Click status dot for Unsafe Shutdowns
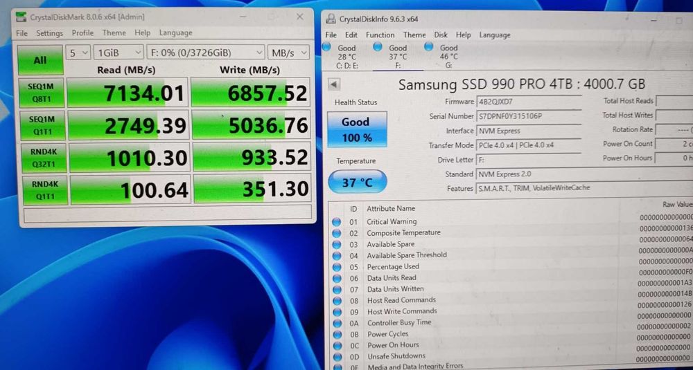Viewport: 693px width, 370px height. (x=337, y=356)
